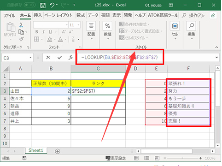Open the 表示 (View) tab
The width and height of the screenshot is (222, 166).
click(x=117, y=15)
